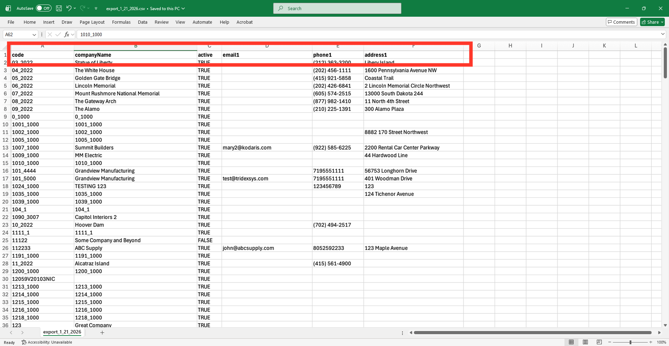The image size is (669, 346).
Task: Click the Share button
Action: [652, 22]
